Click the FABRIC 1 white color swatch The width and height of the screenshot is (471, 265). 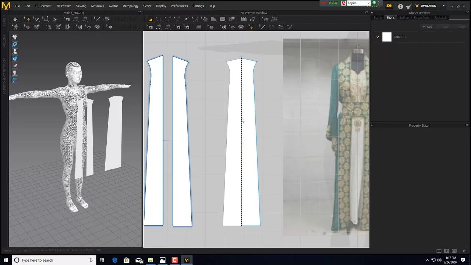pos(387,37)
